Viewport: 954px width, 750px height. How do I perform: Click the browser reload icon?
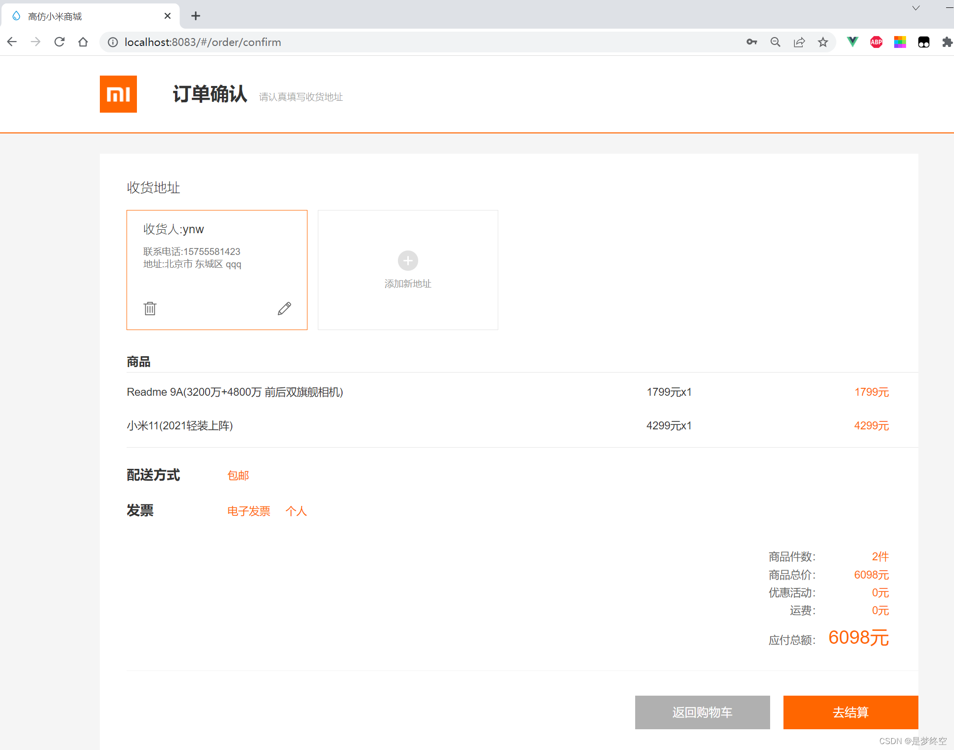(59, 42)
